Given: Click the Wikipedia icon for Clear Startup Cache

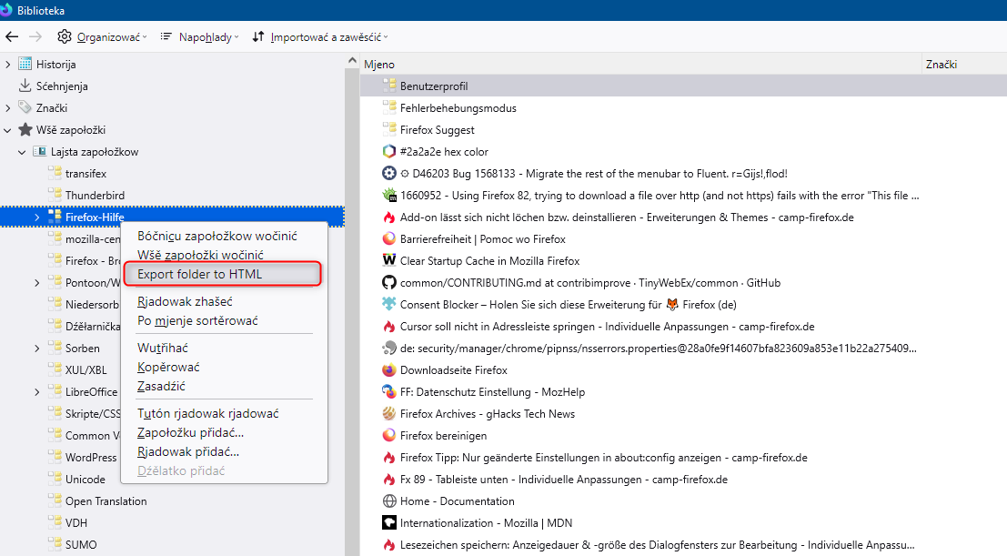Looking at the screenshot, I should pos(389,261).
